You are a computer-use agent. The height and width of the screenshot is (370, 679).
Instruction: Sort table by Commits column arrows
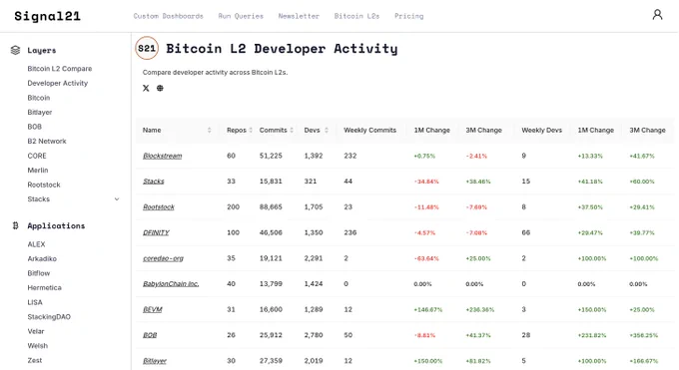point(292,130)
